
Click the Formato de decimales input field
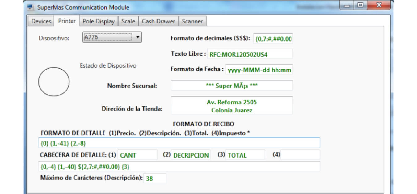tap(273, 39)
